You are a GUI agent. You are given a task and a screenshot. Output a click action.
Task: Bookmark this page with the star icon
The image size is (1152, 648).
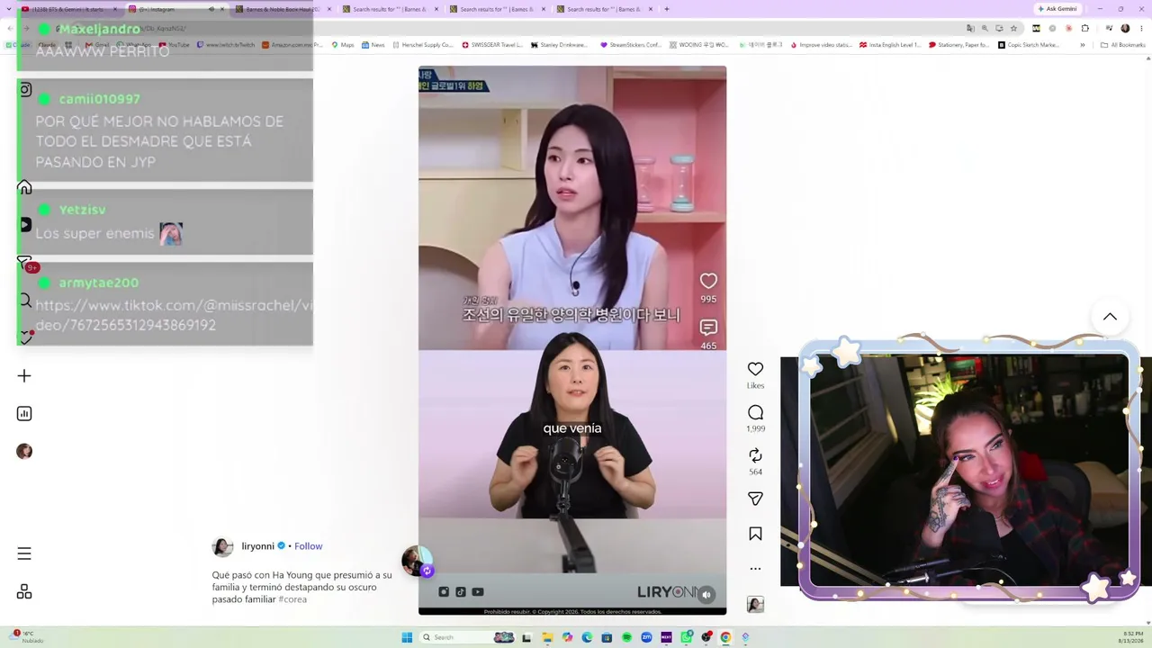pyautogui.click(x=1013, y=28)
